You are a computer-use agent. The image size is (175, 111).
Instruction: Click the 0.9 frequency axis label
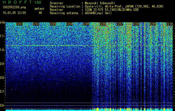click(2, 64)
